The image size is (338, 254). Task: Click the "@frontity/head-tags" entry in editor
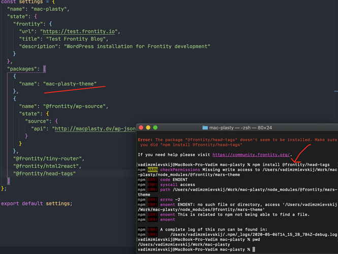click(44, 174)
